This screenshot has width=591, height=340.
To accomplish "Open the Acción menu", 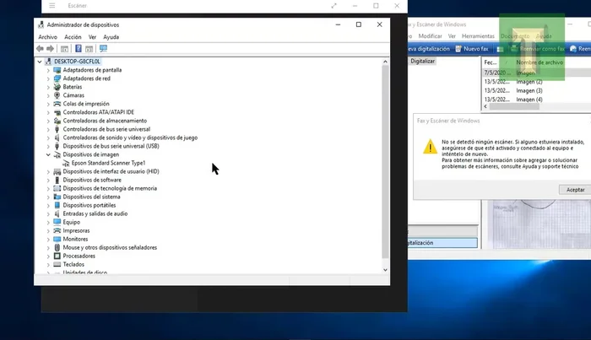I will click(73, 37).
